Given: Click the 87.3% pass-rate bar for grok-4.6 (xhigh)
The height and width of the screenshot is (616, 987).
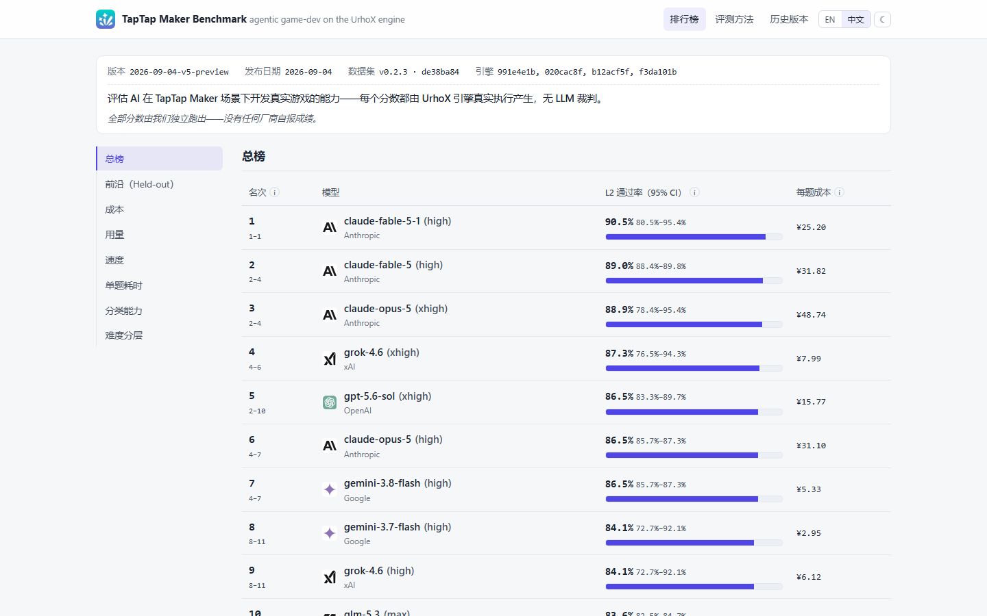Looking at the screenshot, I should tap(694, 368).
